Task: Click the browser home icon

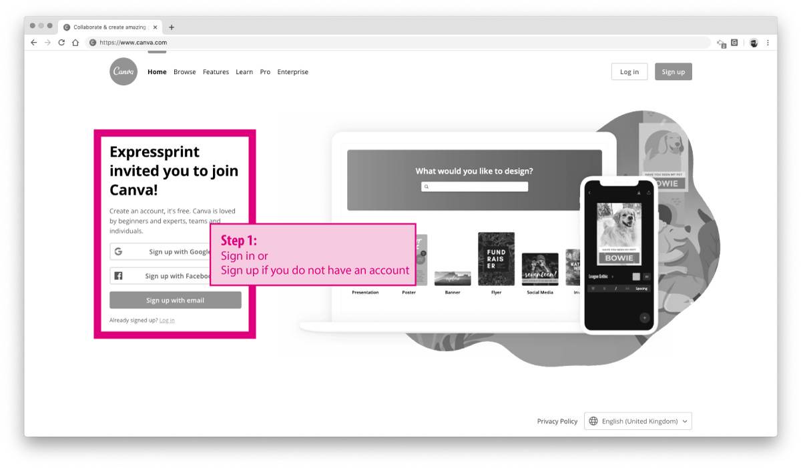Action: [75, 43]
